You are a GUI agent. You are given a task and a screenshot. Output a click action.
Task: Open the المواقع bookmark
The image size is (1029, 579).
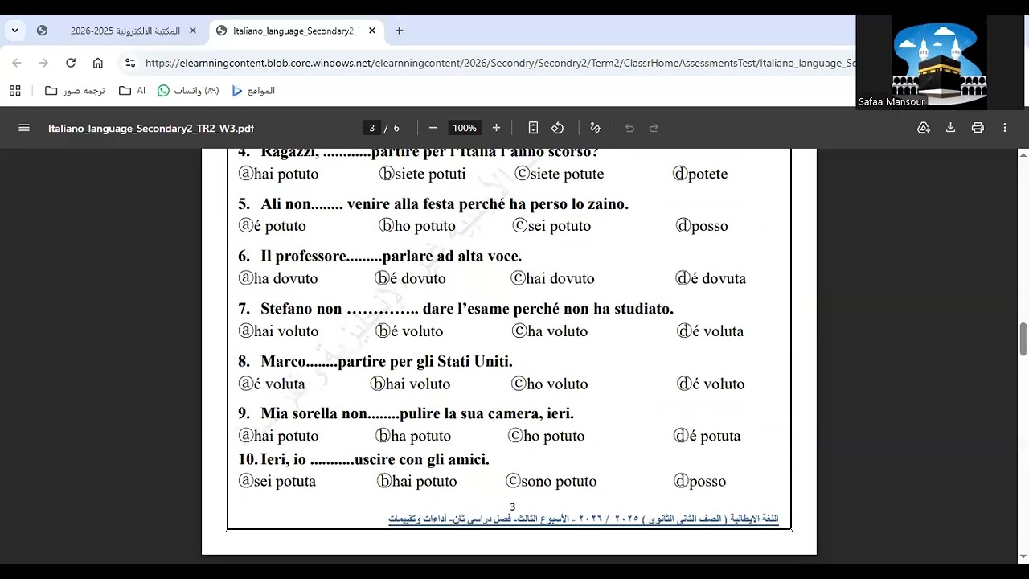coord(253,91)
